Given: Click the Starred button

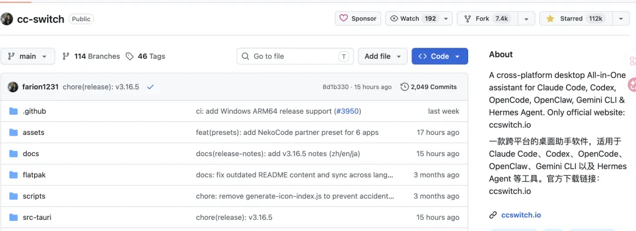Looking at the screenshot, I should (x=575, y=19).
